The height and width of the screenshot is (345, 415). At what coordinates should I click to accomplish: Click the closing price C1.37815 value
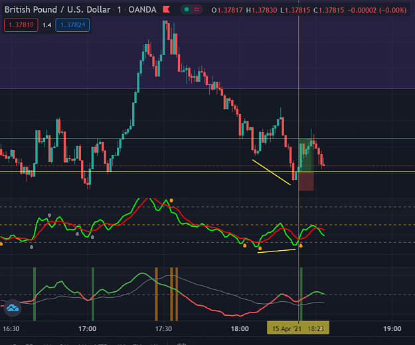coord(329,10)
